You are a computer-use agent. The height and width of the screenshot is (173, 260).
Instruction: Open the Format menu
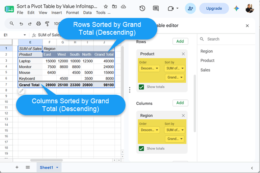72,13
